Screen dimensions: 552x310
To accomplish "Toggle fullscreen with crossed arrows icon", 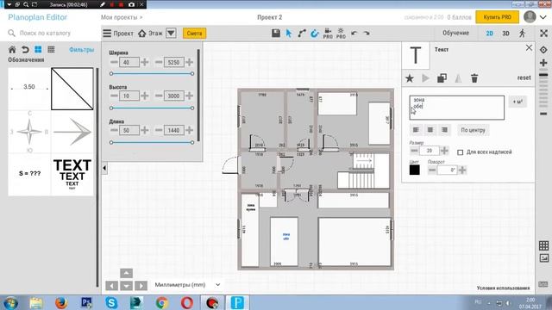I will [544, 33].
